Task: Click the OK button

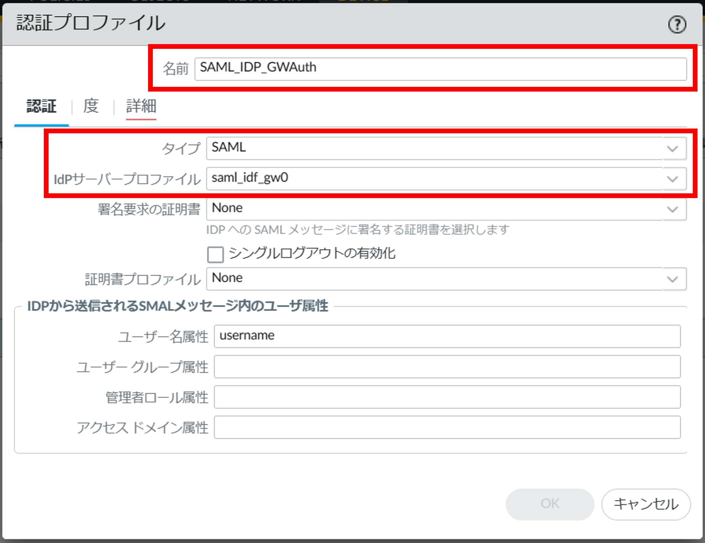Action: click(x=549, y=504)
